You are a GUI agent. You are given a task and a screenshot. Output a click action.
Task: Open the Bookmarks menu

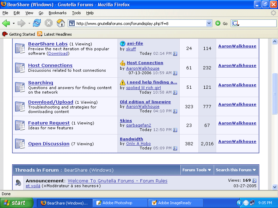click(x=58, y=13)
